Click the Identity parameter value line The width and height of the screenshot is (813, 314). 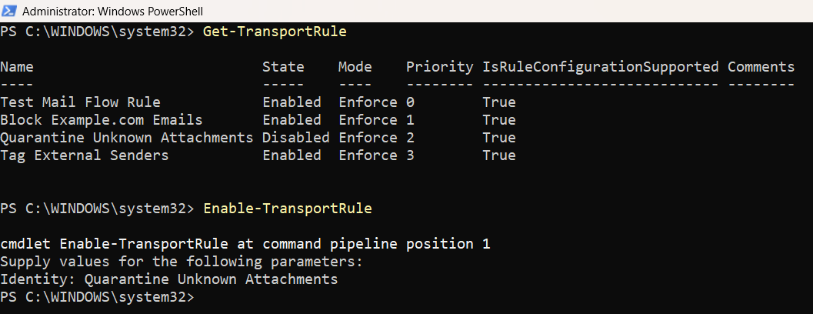click(x=168, y=279)
